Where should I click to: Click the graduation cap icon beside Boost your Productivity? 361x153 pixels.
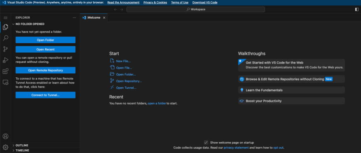click(242, 101)
